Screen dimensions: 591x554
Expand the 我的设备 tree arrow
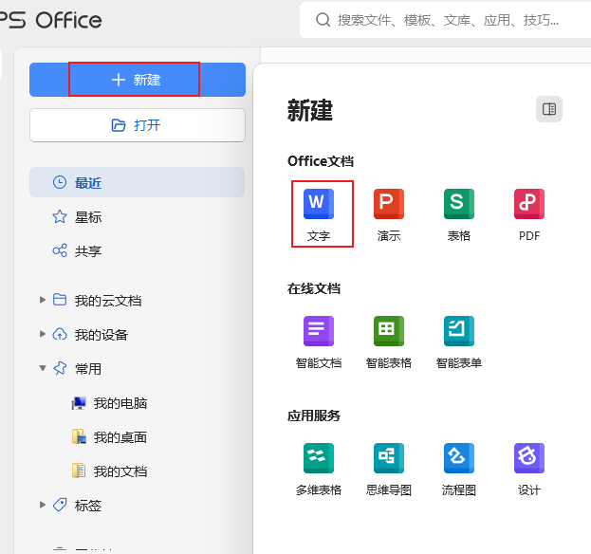(x=43, y=334)
